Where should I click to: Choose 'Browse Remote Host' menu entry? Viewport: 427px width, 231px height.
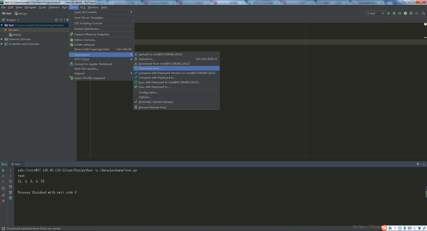pyautogui.click(x=152, y=108)
